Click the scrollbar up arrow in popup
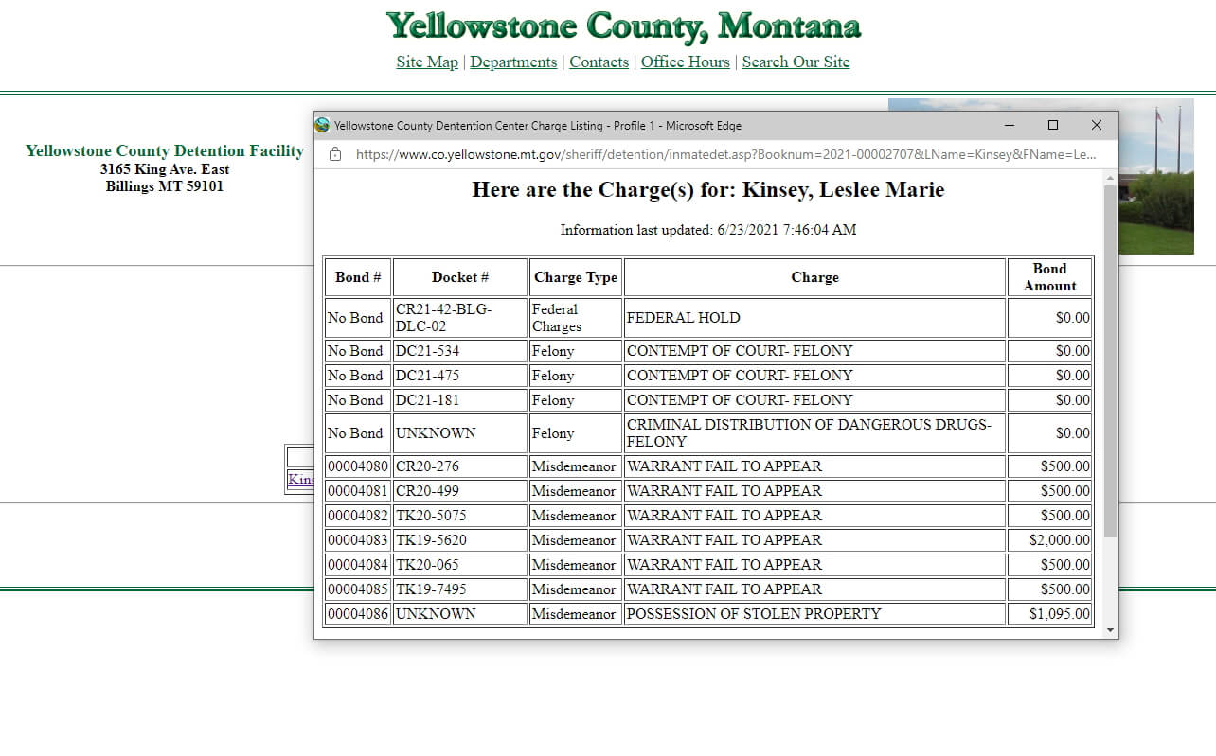This screenshot has width=1216, height=756. pyautogui.click(x=1110, y=177)
